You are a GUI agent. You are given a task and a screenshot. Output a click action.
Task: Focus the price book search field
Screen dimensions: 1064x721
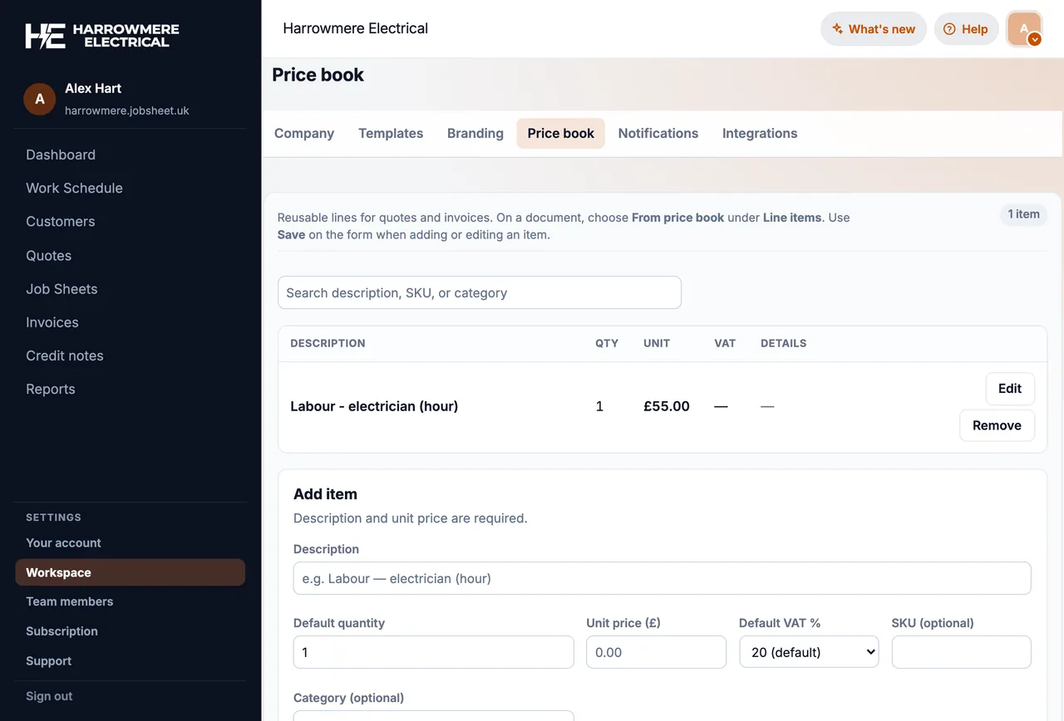480,292
